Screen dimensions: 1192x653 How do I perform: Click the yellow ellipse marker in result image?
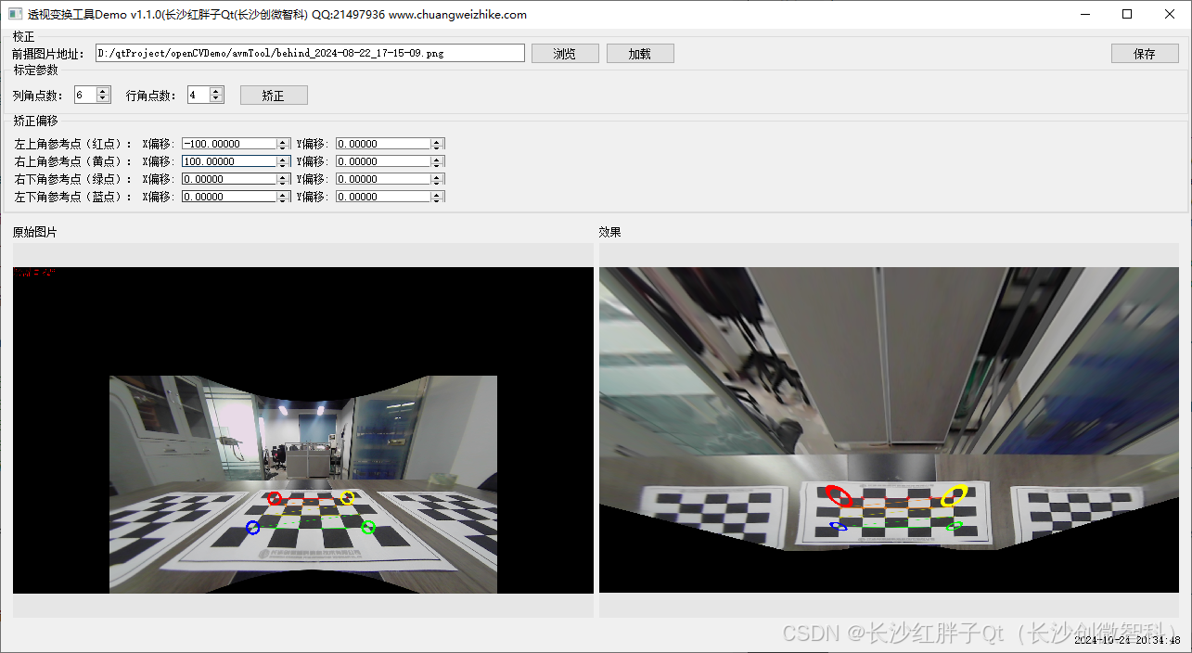pos(954,495)
